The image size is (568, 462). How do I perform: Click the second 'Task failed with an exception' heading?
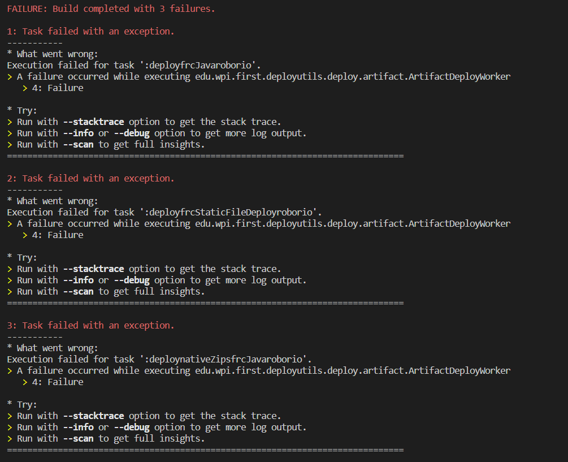(90, 179)
